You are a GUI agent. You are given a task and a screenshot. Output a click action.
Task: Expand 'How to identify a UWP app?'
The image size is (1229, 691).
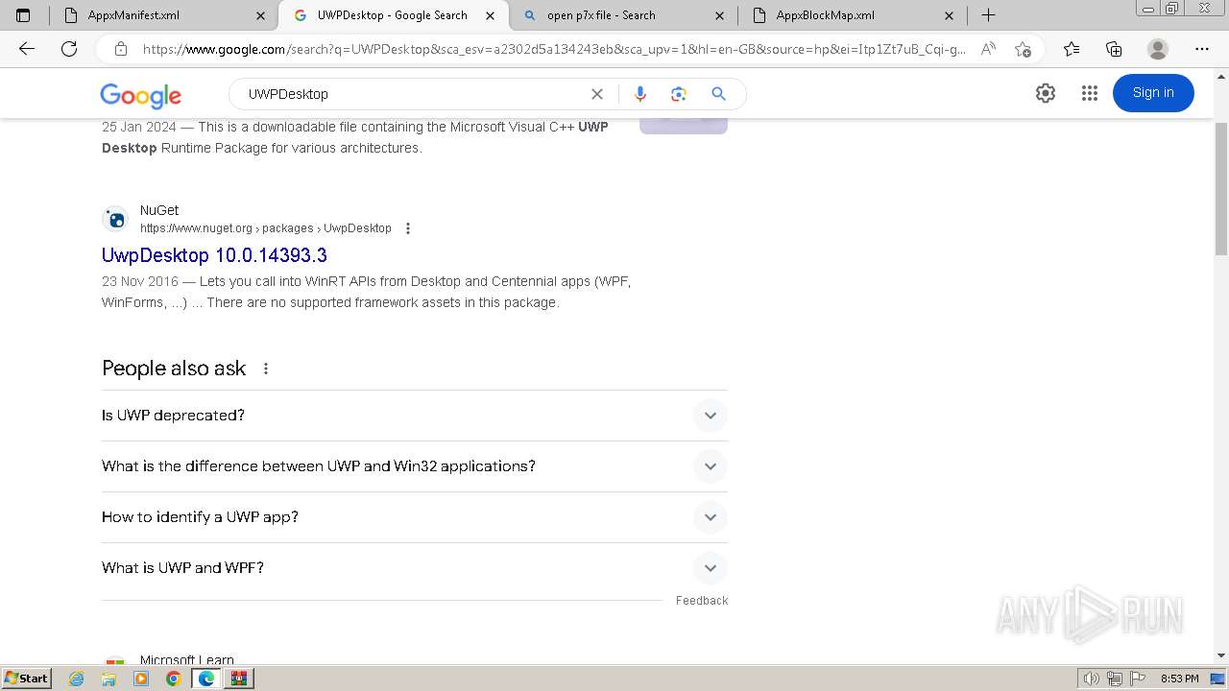click(415, 517)
